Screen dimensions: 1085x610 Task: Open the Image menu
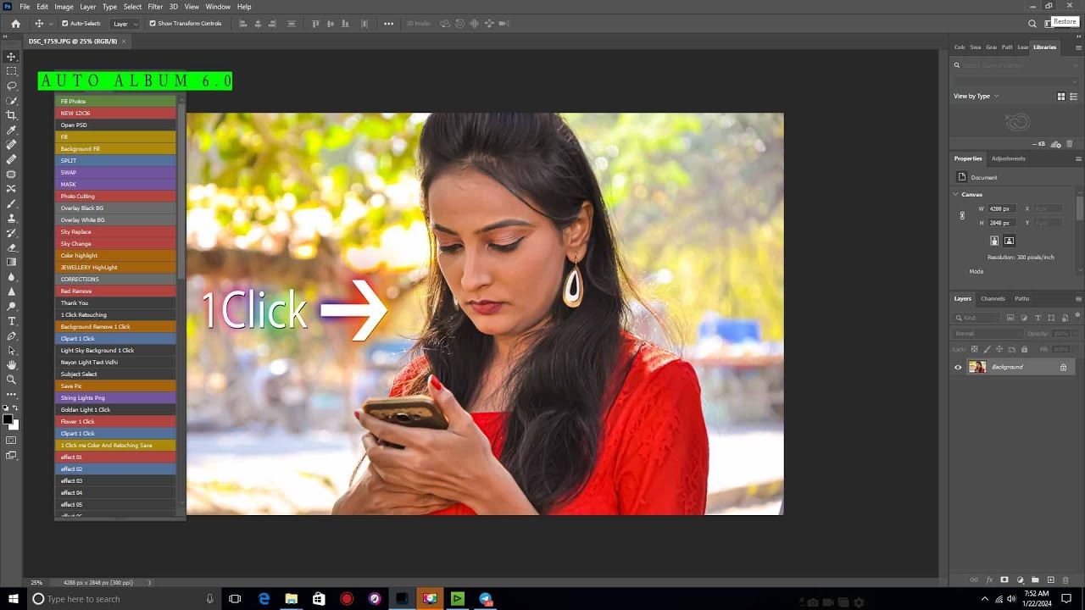(x=64, y=7)
